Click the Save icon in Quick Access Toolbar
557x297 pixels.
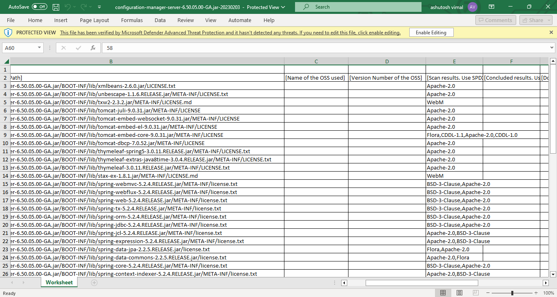56,7
